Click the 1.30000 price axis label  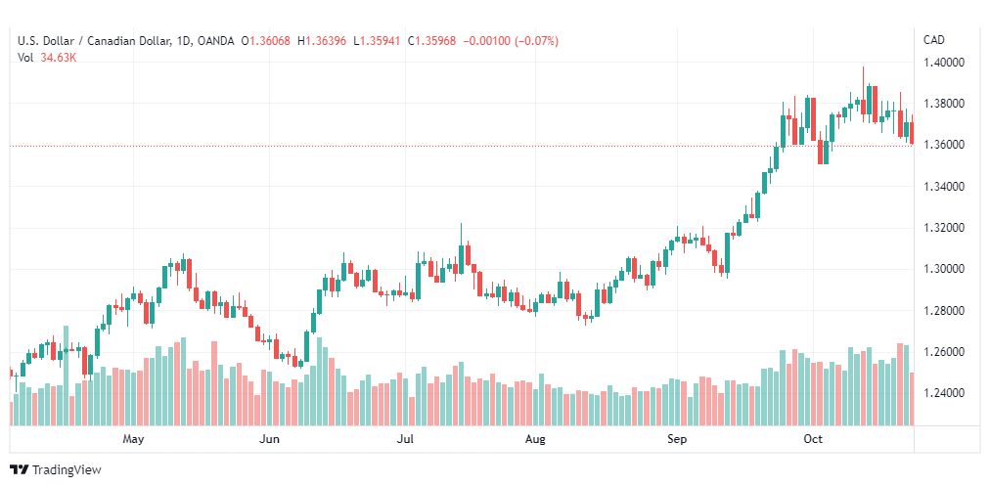[944, 269]
